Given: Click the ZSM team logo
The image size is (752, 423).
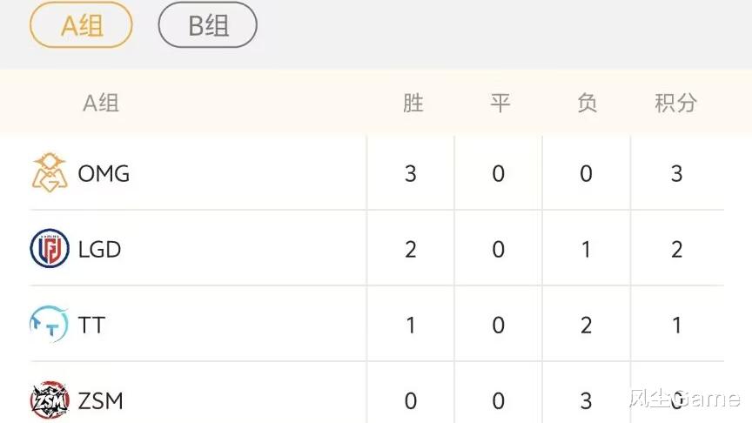Looking at the screenshot, I should tap(50, 400).
